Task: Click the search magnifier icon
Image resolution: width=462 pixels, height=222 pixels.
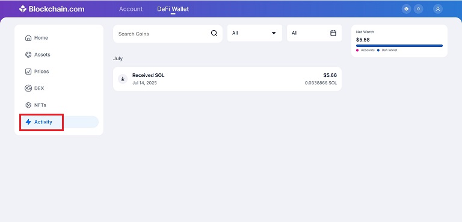Action: tap(214, 33)
